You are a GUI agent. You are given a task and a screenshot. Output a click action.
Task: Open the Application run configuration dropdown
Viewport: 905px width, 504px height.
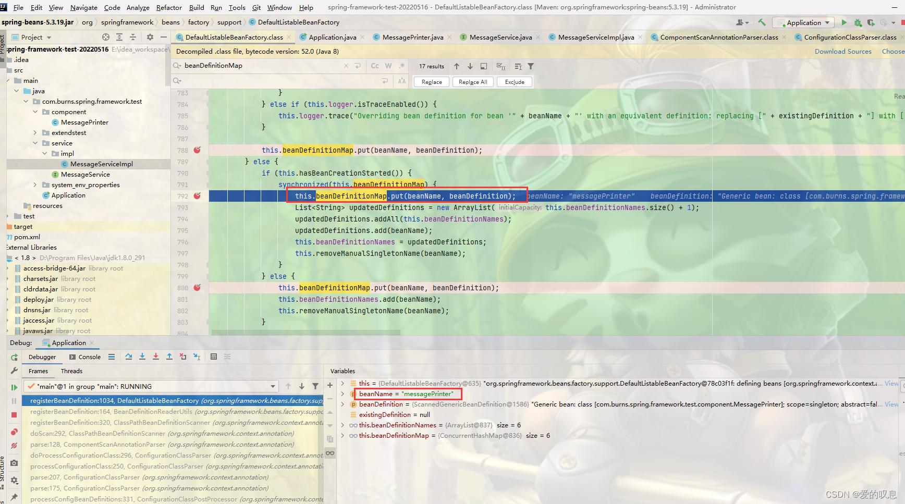tap(802, 23)
